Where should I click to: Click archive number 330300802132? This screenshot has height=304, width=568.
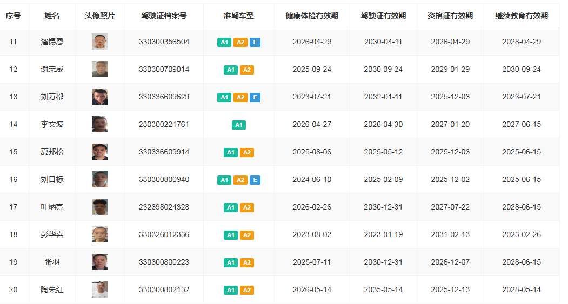pos(164,289)
